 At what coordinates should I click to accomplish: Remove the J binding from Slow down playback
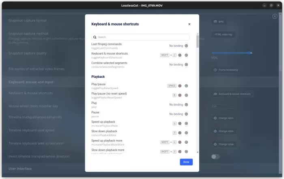point(180,133)
